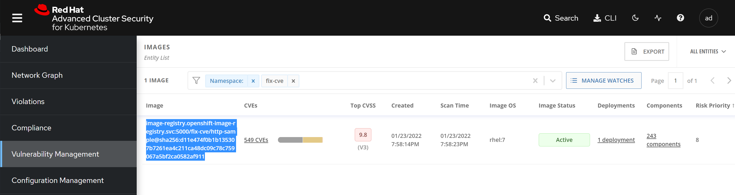Open the 549 CVEs link
This screenshot has width=735, height=195.
pyautogui.click(x=256, y=140)
